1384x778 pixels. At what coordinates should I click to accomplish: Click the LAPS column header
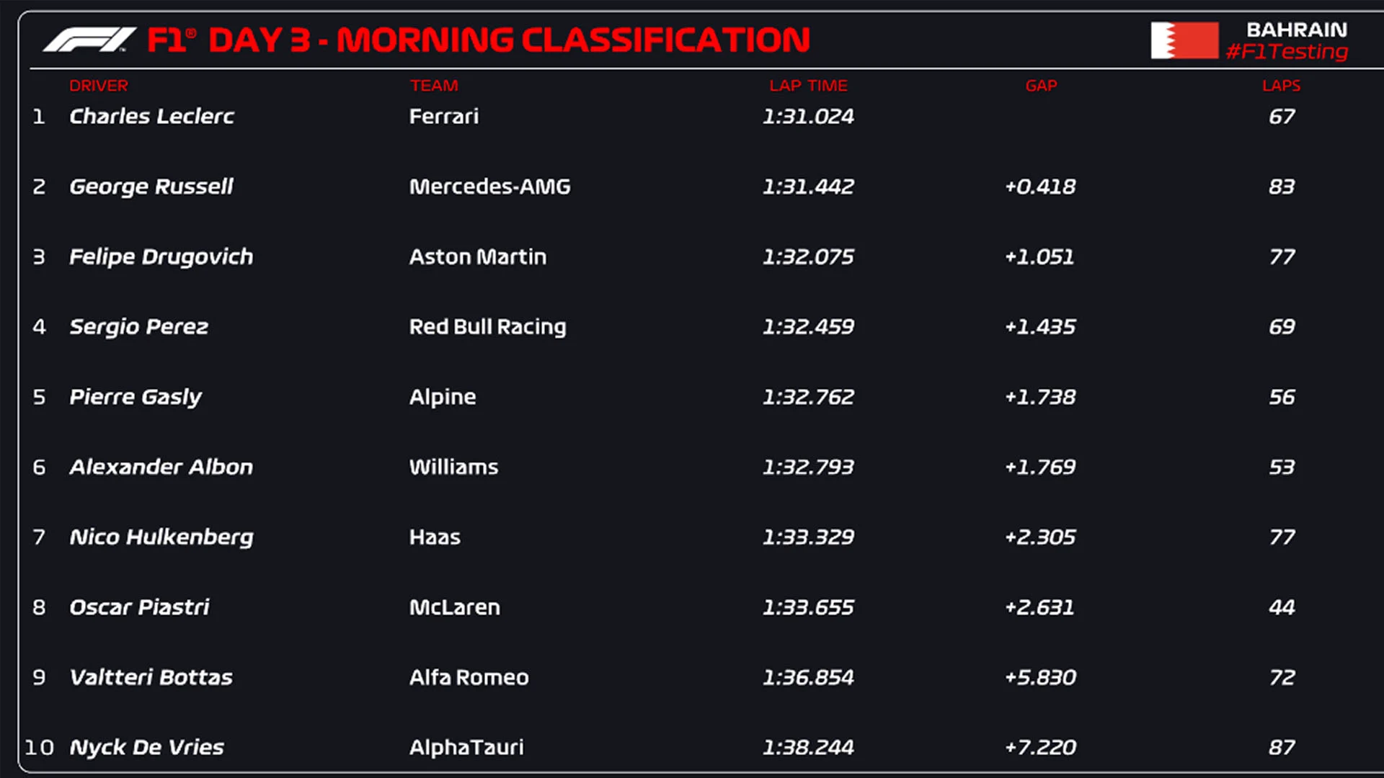(x=1281, y=86)
